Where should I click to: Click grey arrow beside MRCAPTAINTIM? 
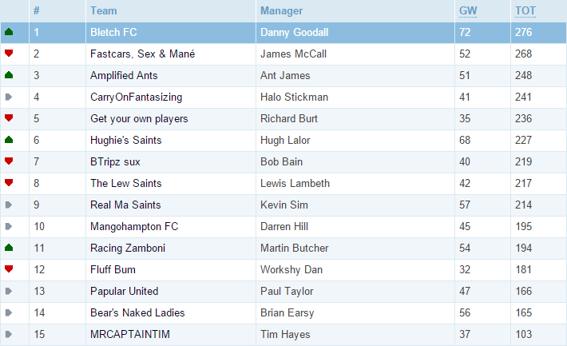pyautogui.click(x=9, y=334)
